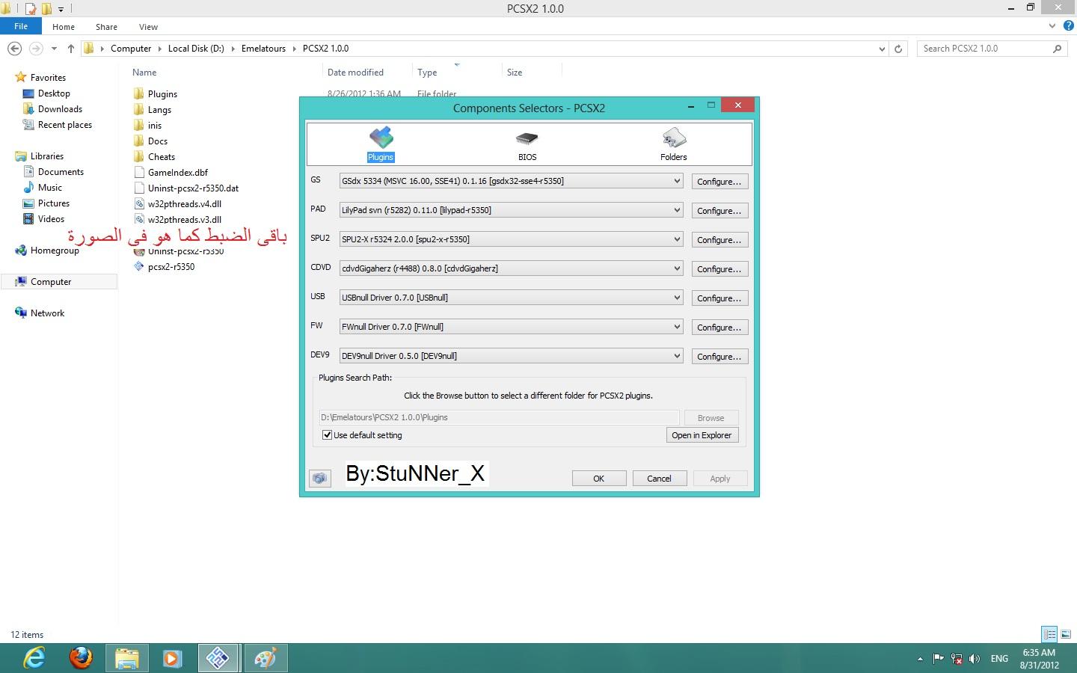Configure the SPU2 plugin

coord(719,240)
